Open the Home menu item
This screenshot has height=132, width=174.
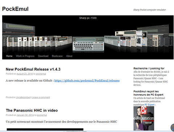(9, 56)
